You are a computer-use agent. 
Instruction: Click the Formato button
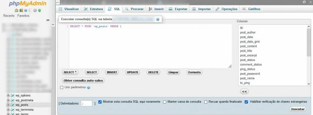[x=194, y=72]
